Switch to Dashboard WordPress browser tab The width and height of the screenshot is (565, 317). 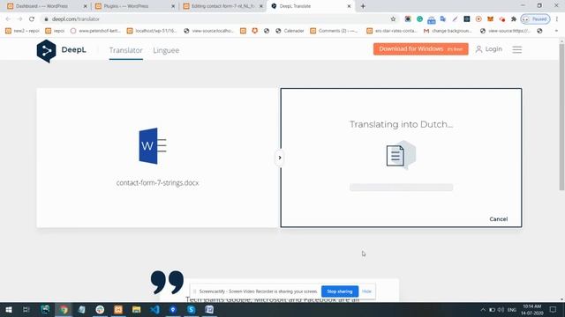click(x=47, y=6)
